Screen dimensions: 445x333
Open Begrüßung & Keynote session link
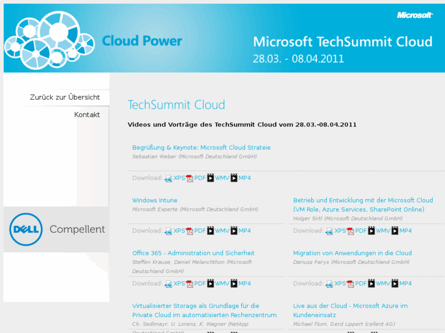pos(201,147)
